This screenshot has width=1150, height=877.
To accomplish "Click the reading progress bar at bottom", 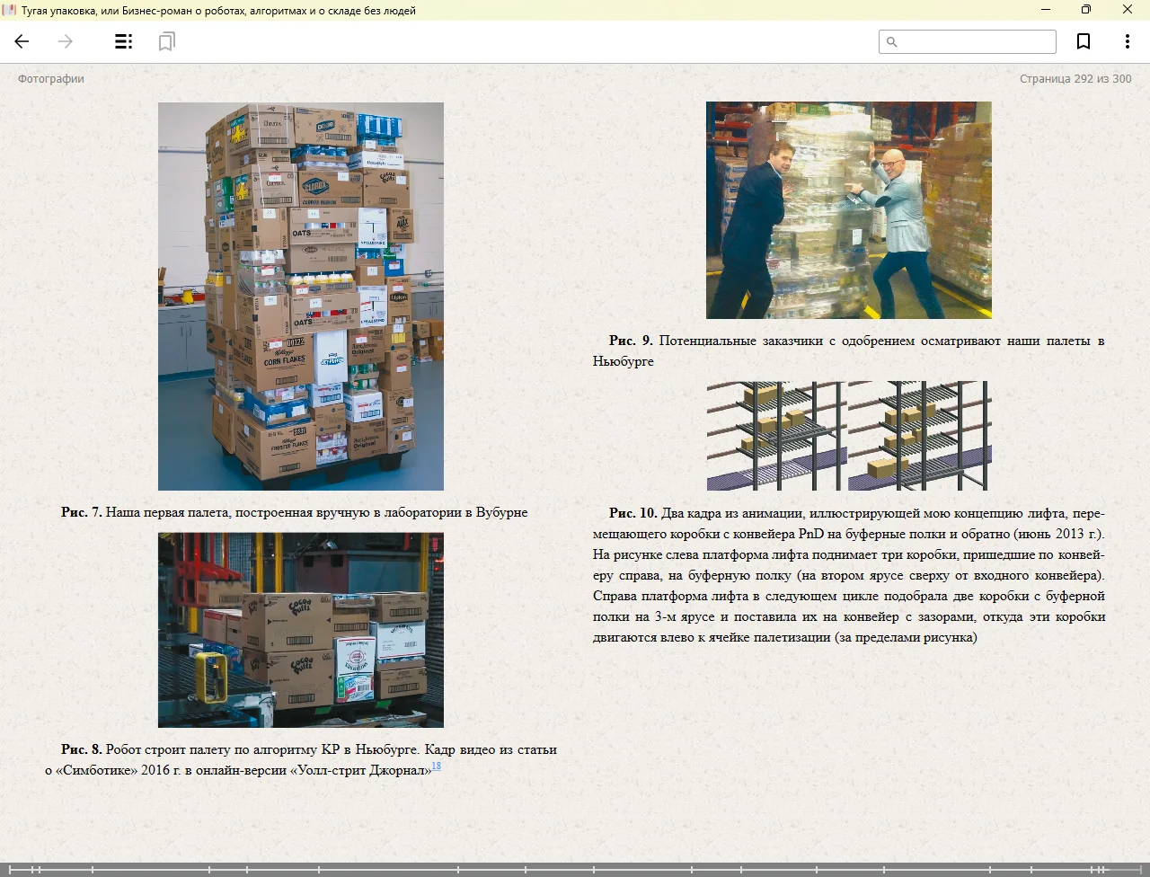I will pyautogui.click(x=575, y=869).
